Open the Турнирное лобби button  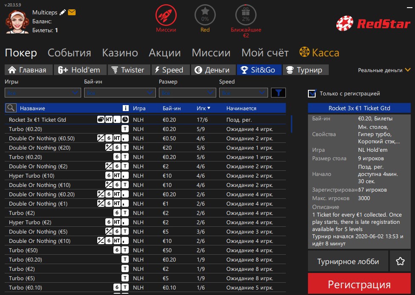pyautogui.click(x=348, y=261)
